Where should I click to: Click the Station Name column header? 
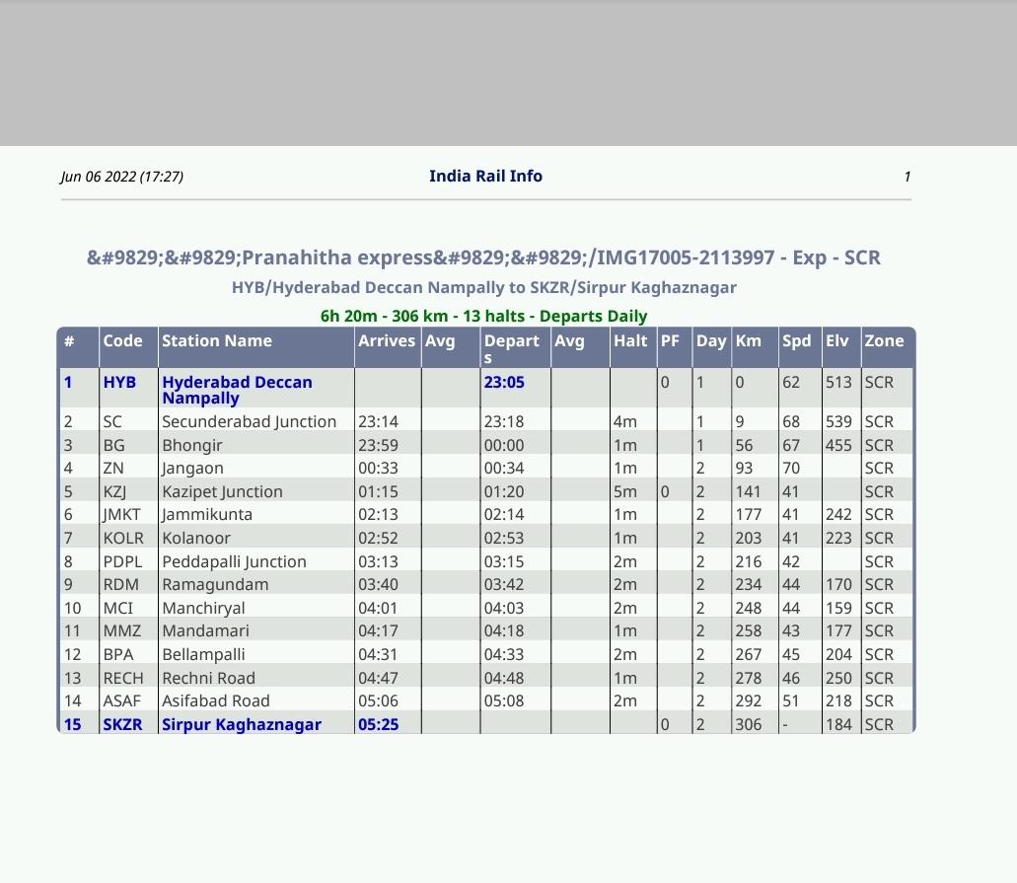[217, 340]
